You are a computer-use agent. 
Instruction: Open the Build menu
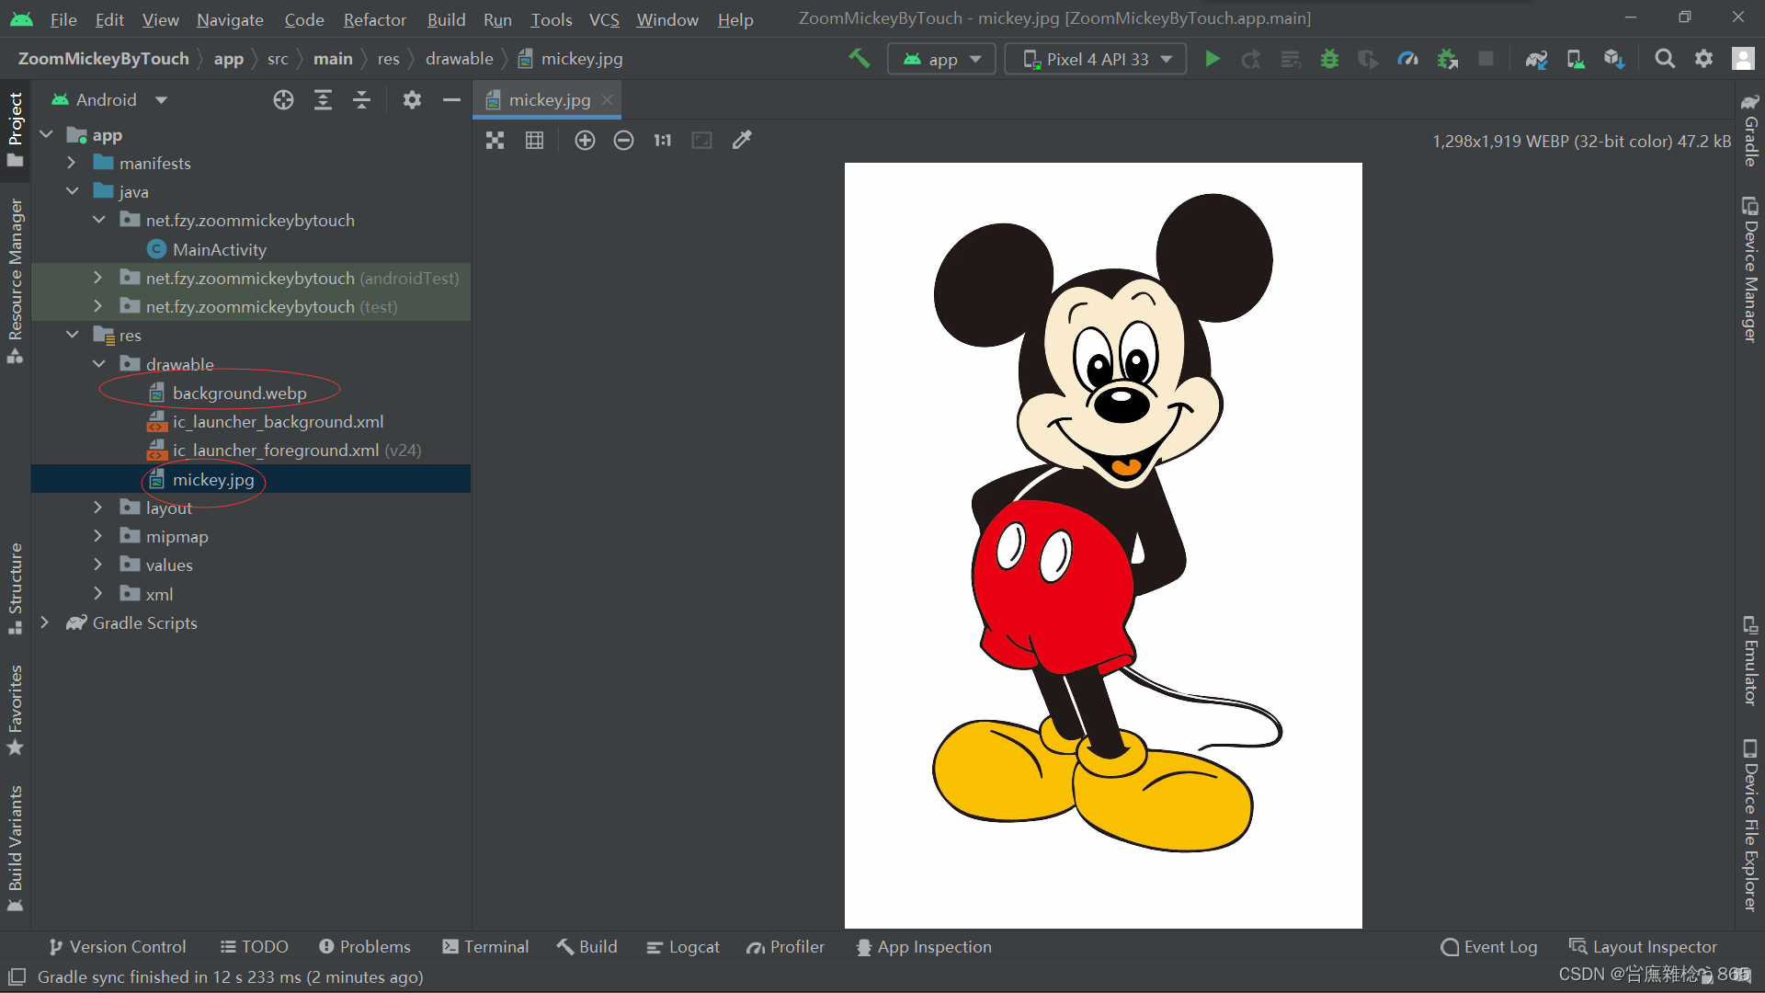(x=446, y=19)
